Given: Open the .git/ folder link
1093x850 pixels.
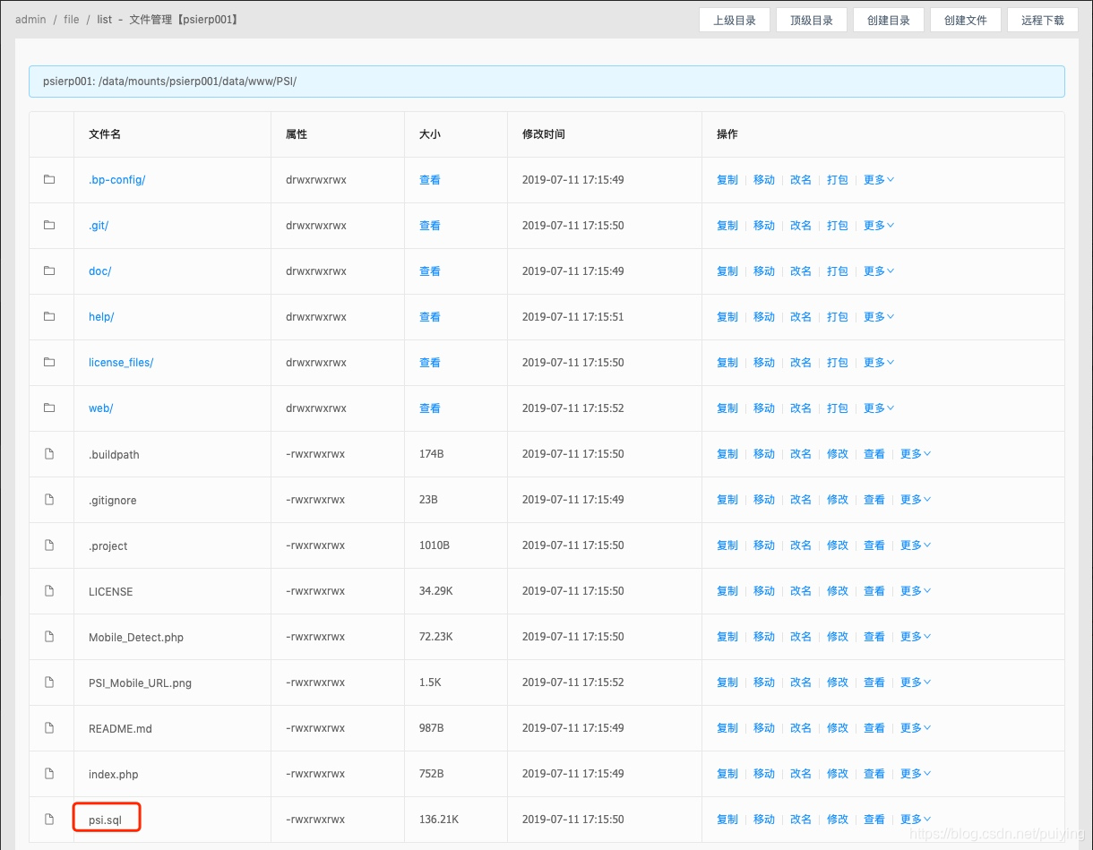Looking at the screenshot, I should tap(99, 225).
